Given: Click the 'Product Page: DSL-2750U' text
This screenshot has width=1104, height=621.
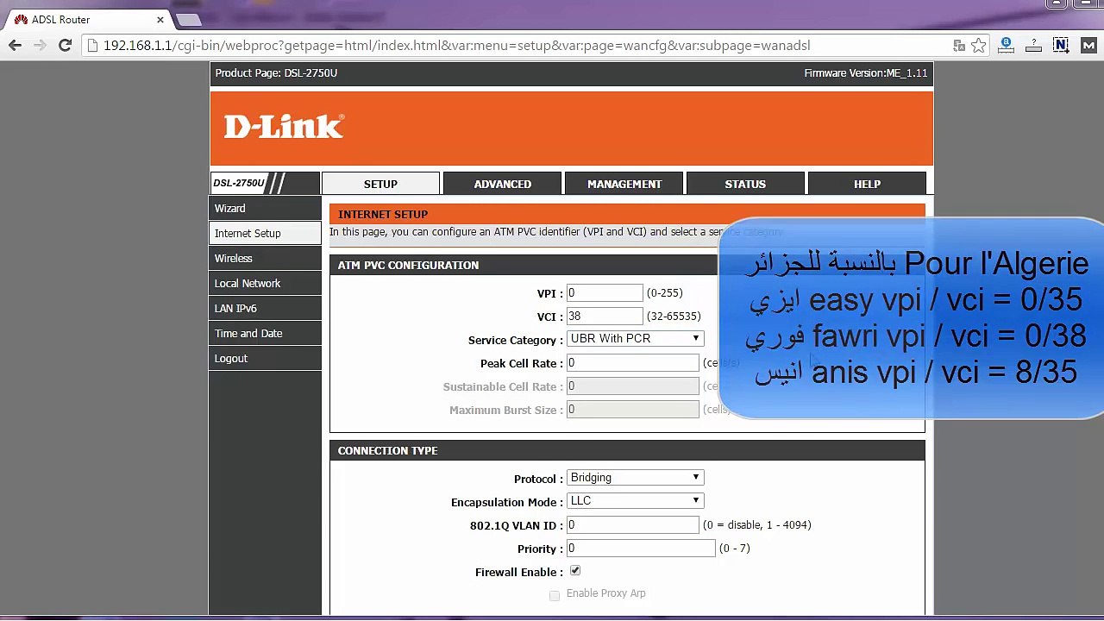Looking at the screenshot, I should tap(276, 73).
